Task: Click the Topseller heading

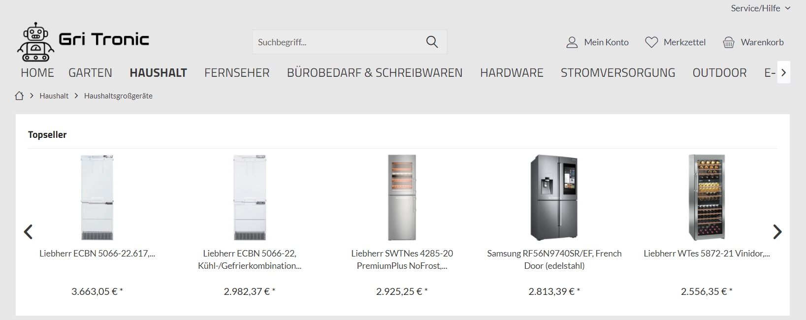Action: pyautogui.click(x=47, y=135)
